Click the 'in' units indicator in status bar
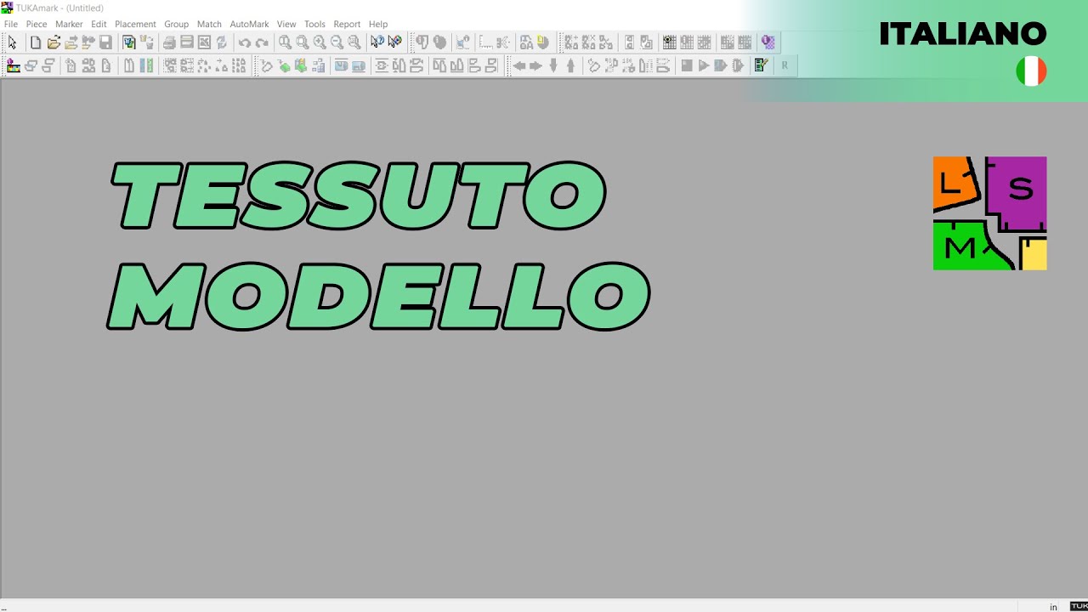 pos(1054,607)
